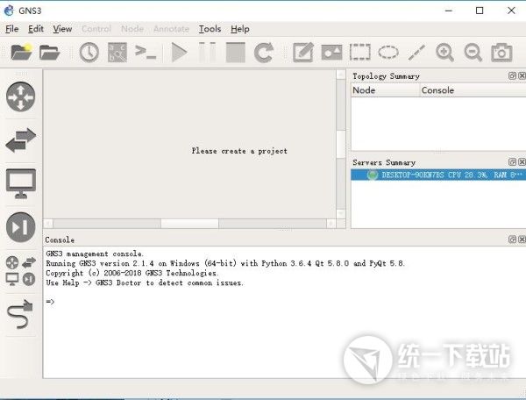Start all nodes play icon
The height and width of the screenshot is (400, 526).
point(179,53)
